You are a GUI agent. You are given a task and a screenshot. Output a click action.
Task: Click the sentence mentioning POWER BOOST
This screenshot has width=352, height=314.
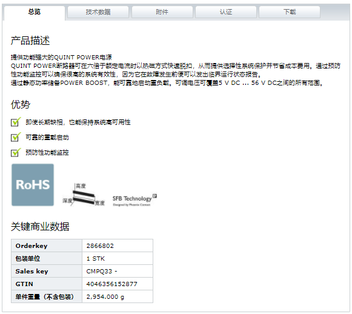pyautogui.click(x=167, y=83)
